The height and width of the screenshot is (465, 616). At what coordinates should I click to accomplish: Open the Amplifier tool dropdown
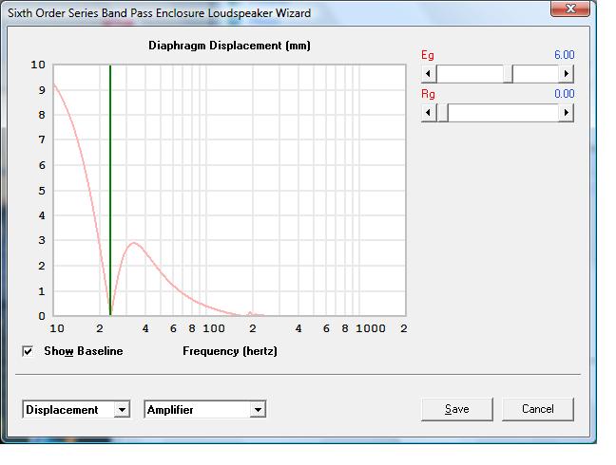[x=205, y=410]
